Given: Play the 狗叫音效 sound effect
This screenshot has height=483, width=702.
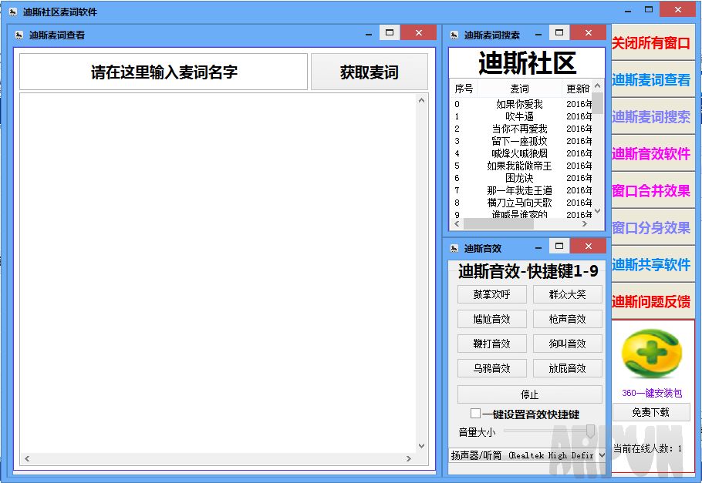Looking at the screenshot, I should coord(567,344).
